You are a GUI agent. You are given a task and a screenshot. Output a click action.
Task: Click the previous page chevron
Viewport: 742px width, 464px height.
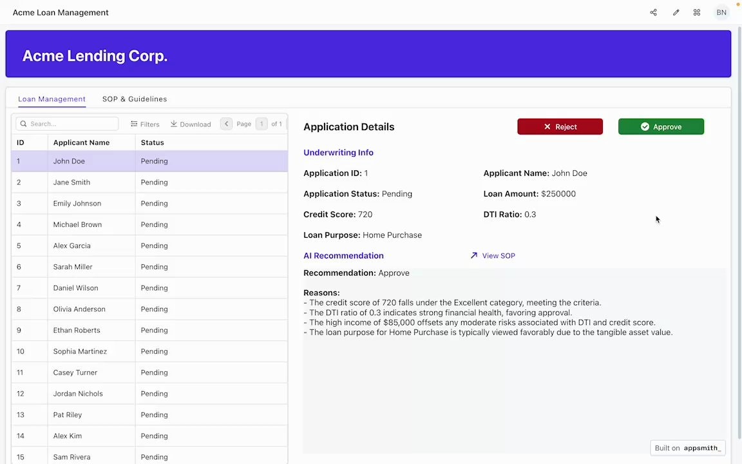[x=226, y=123]
